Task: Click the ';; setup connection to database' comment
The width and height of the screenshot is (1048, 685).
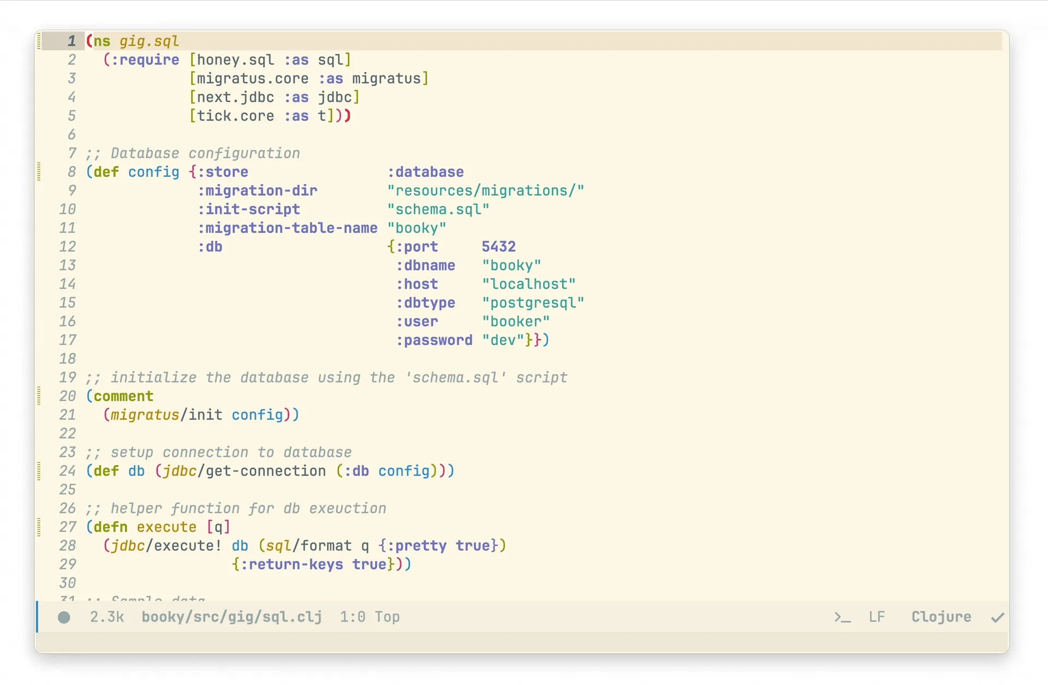Action: click(218, 452)
